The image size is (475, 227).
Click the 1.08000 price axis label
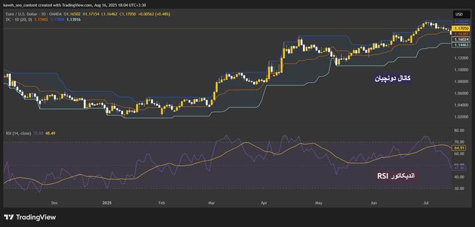click(462, 81)
